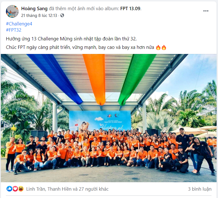The width and height of the screenshot is (218, 198).
Task: Click the Haha laughing reaction icon
Action: (x=21, y=189)
